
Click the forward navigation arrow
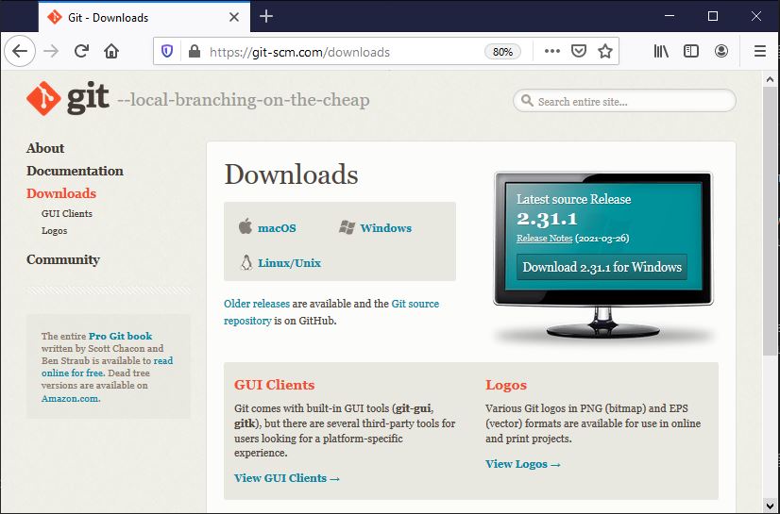pyautogui.click(x=51, y=51)
